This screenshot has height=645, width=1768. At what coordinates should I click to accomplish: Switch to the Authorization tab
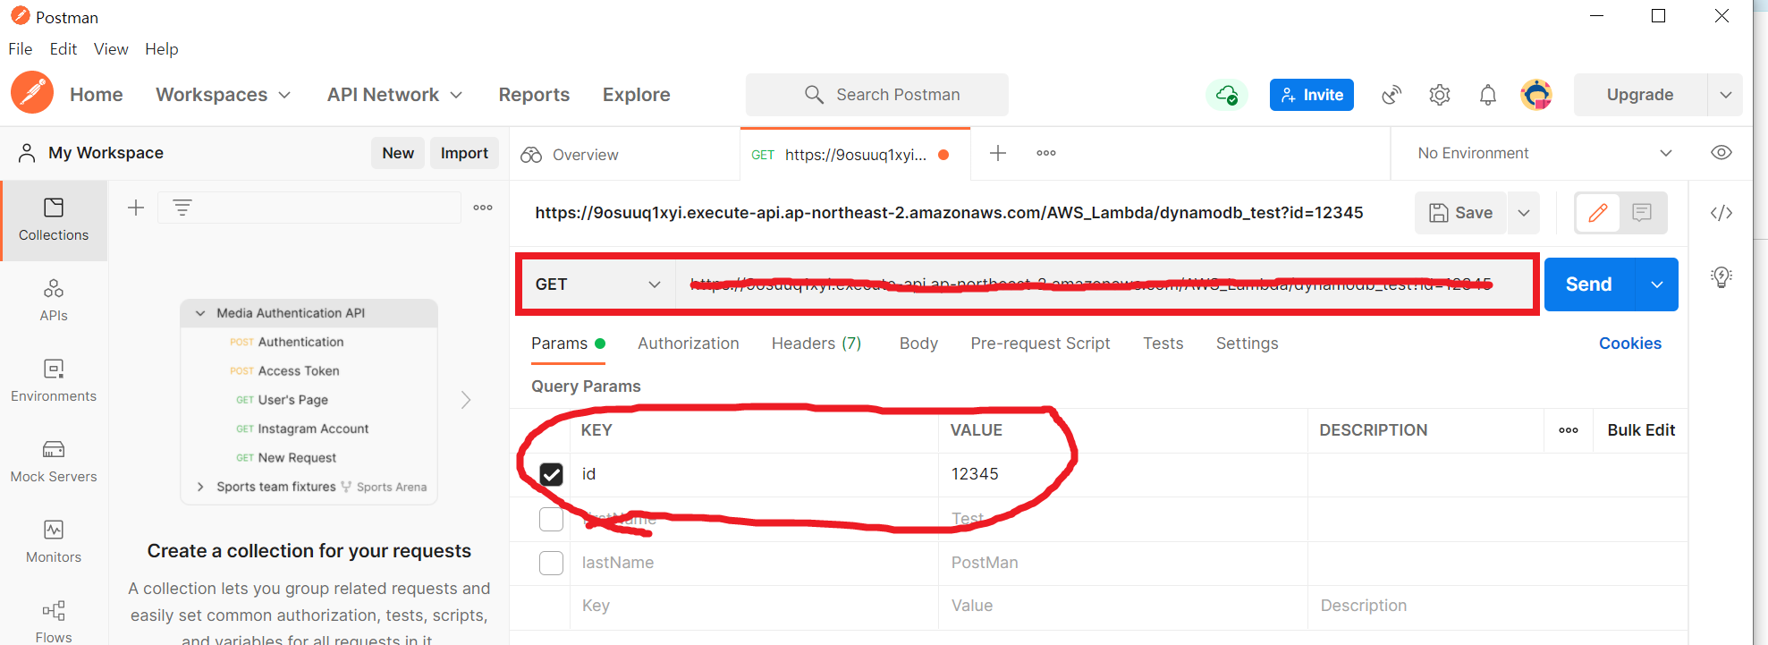[x=689, y=344]
